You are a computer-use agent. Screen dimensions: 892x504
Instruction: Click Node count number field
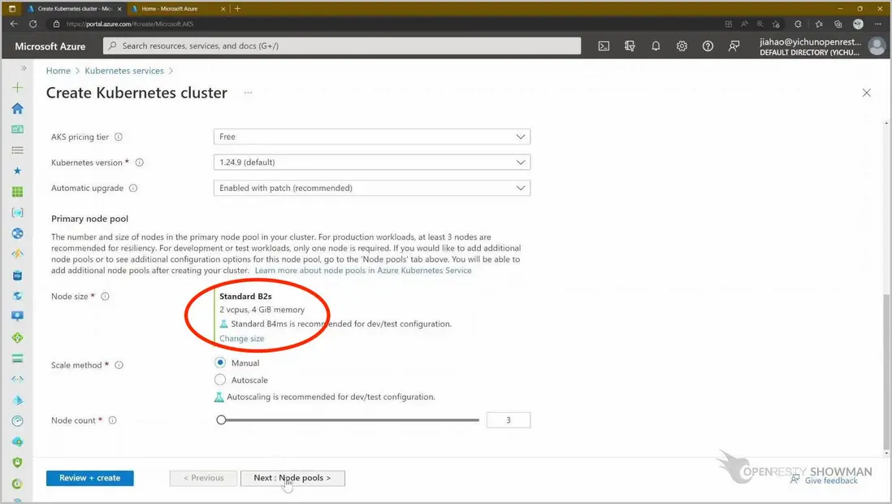click(x=509, y=420)
